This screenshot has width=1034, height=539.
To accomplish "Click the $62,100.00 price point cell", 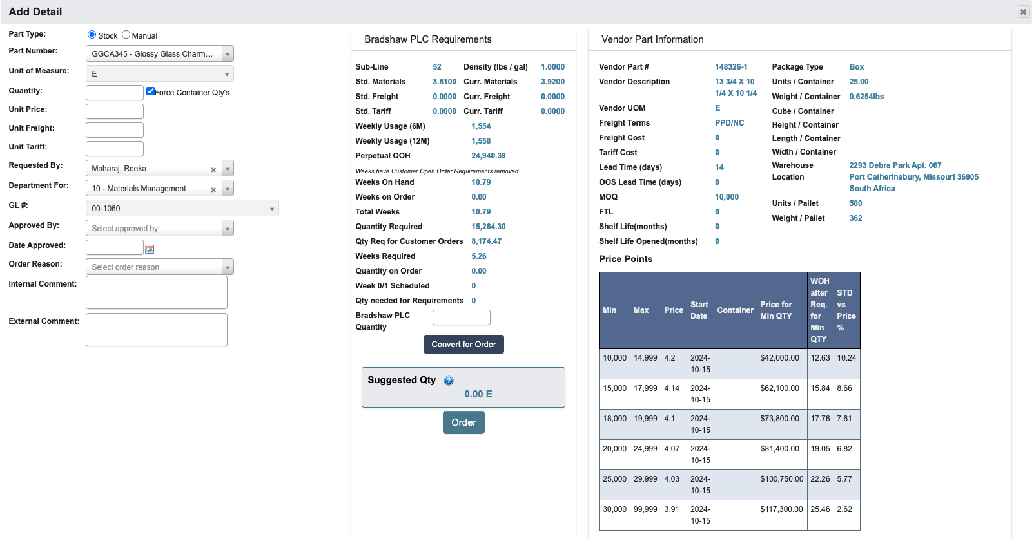I will coord(782,394).
